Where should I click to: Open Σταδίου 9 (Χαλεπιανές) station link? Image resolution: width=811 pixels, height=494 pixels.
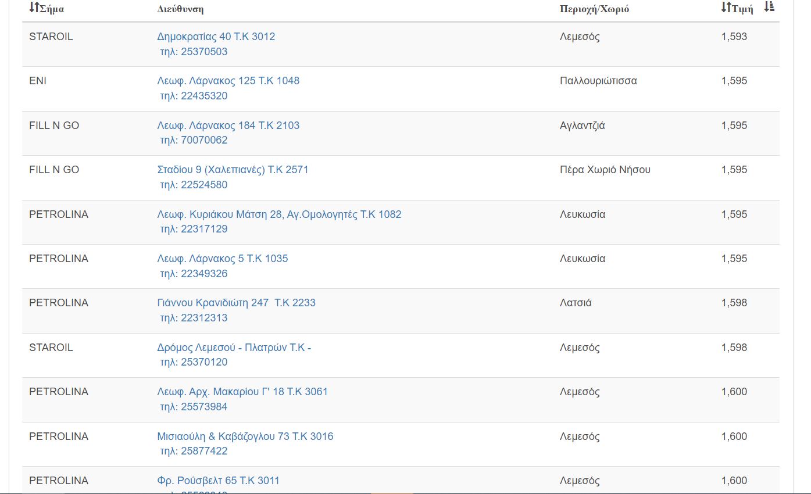coord(233,170)
